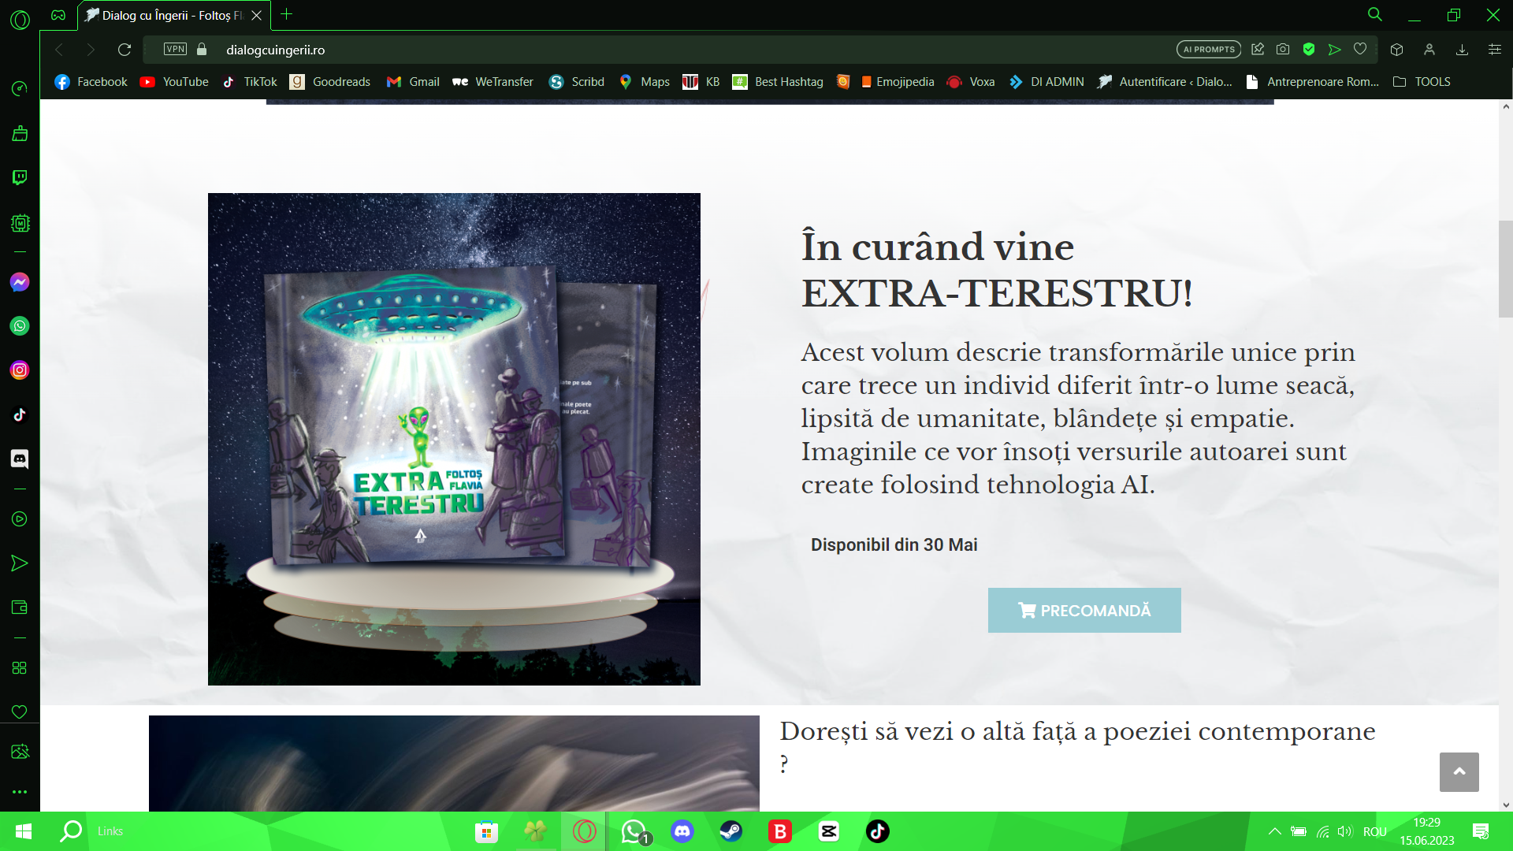Click the scroll-to-top arrow button
Image resolution: width=1513 pixels, height=851 pixels.
tap(1459, 772)
